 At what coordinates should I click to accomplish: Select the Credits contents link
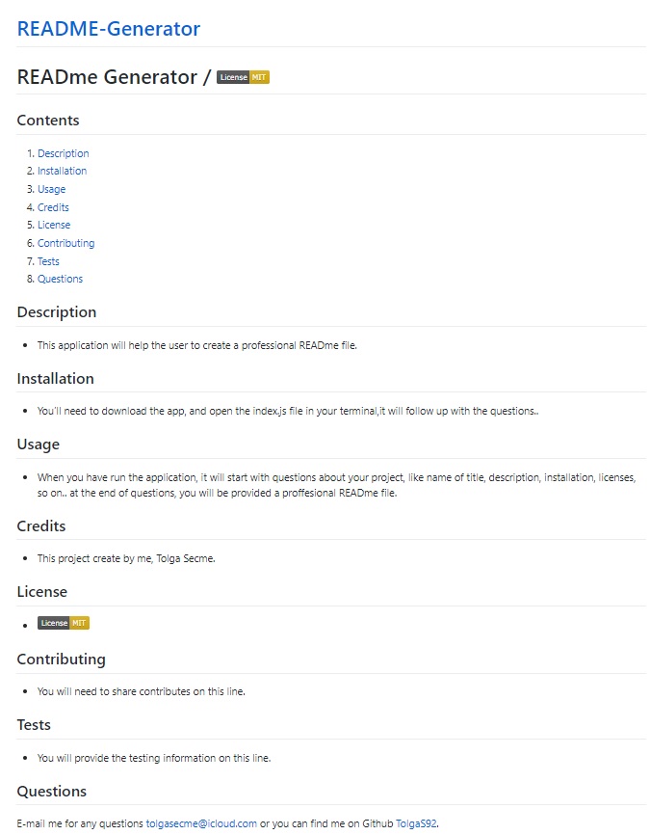coord(53,207)
